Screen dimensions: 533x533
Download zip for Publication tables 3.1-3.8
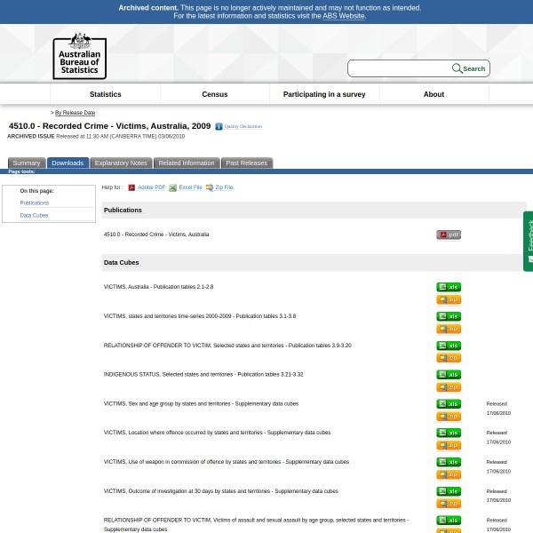pyautogui.click(x=448, y=329)
